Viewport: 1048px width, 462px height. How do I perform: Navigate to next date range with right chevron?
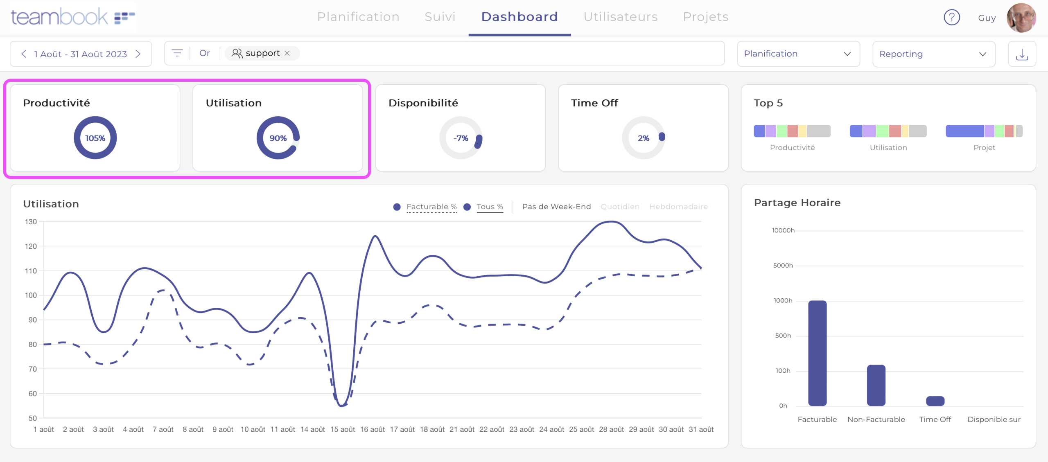tap(138, 54)
